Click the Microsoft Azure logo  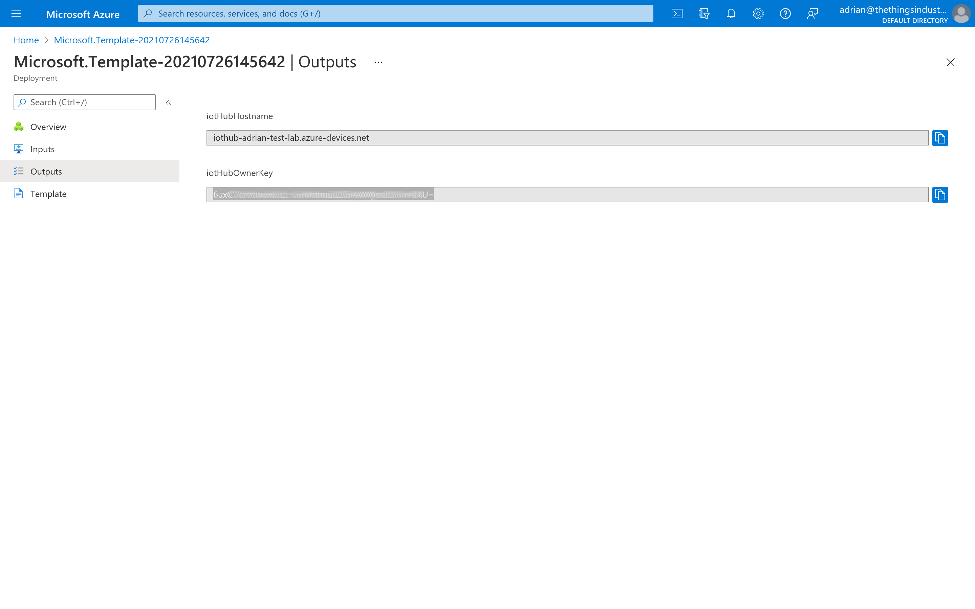(x=83, y=14)
